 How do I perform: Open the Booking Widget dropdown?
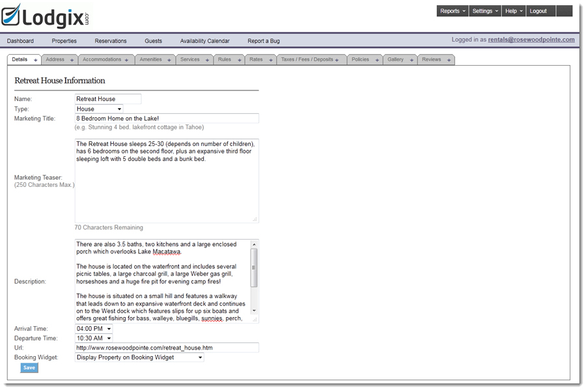(139, 357)
